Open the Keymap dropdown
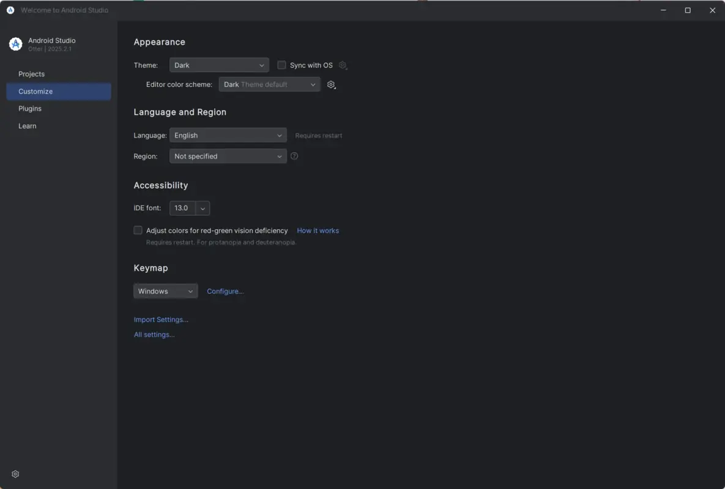725x489 pixels. [x=165, y=291]
